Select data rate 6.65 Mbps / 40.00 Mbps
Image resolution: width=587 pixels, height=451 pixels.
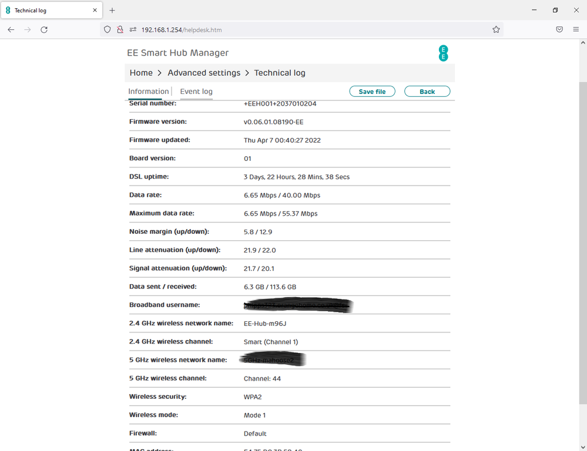282,196
